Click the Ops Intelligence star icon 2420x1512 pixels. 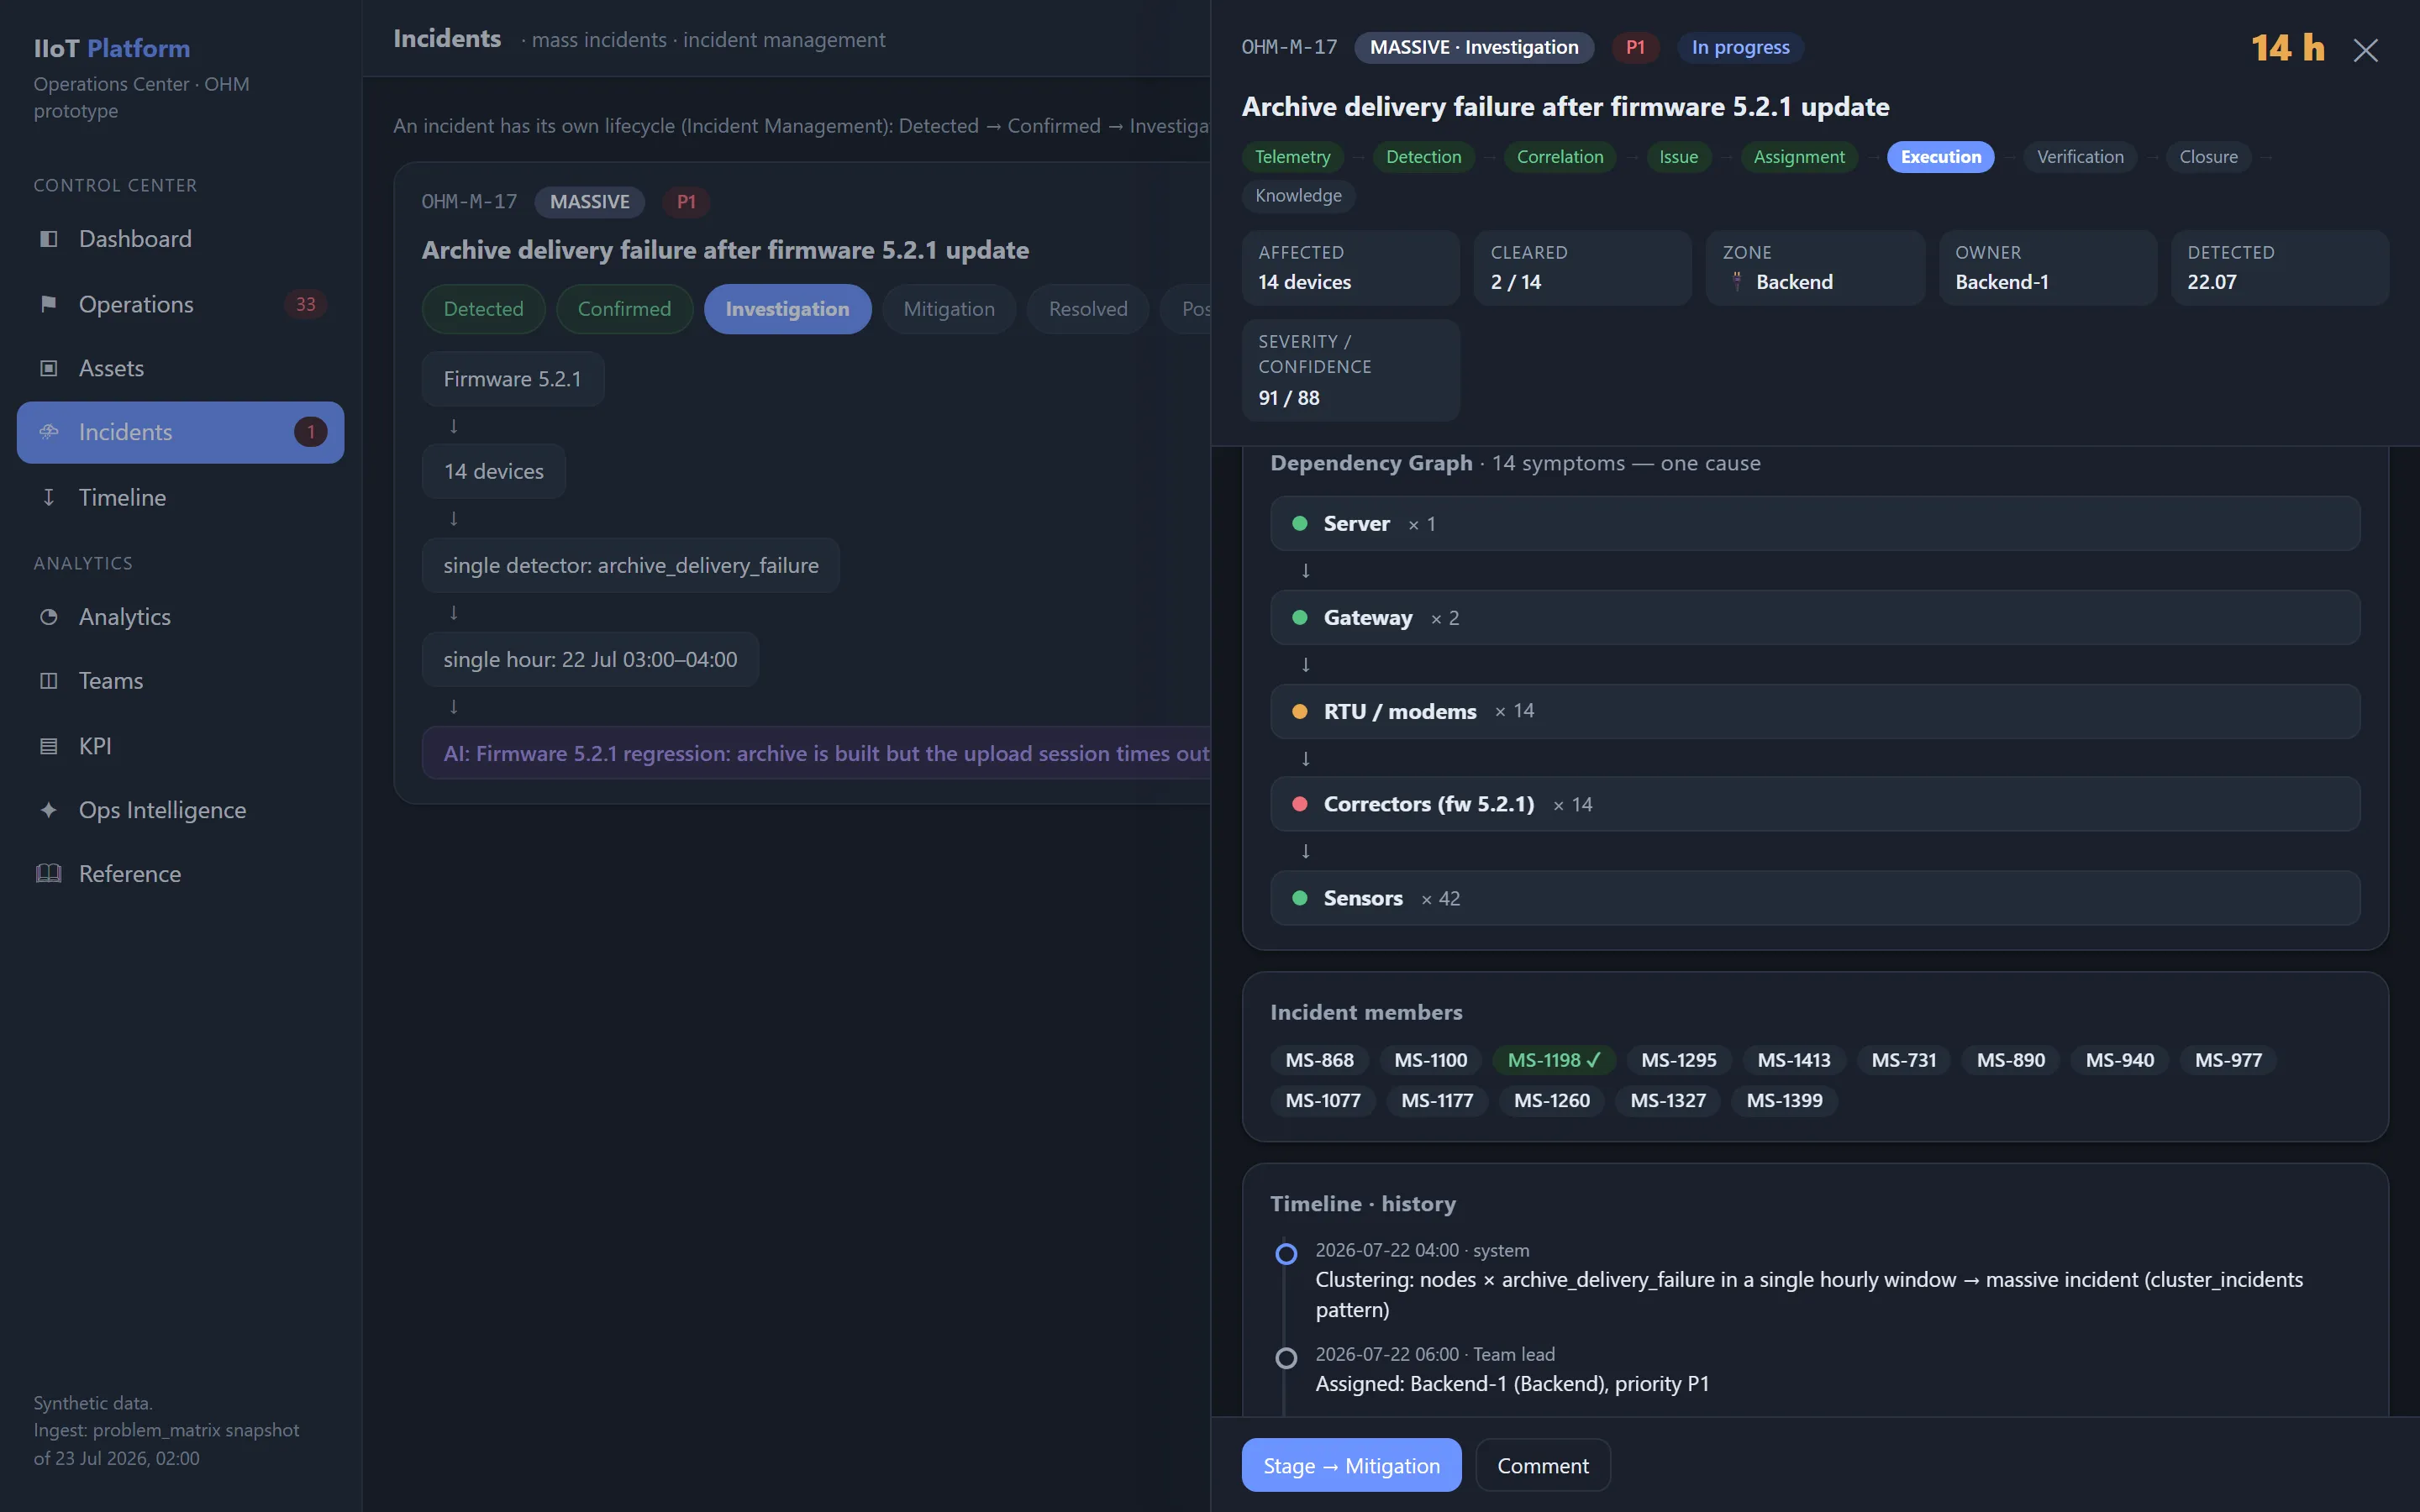48,810
